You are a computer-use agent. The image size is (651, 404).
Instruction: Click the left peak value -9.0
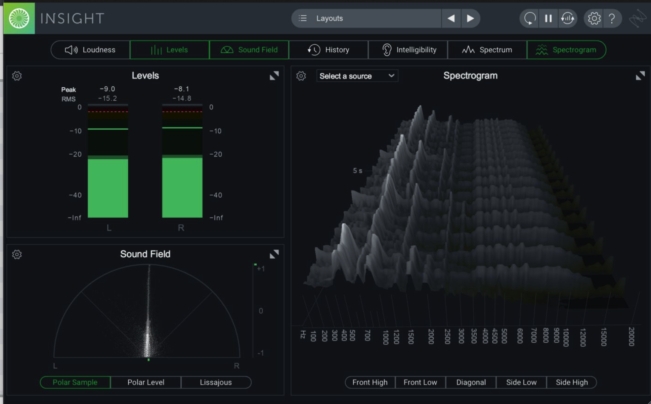107,89
